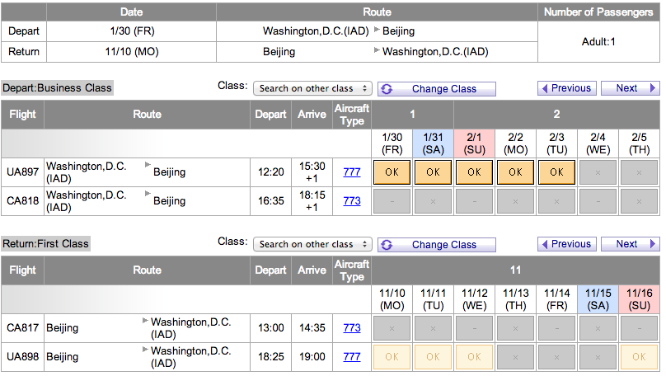
Task: Click the 1/31 (SA) date header
Action: pyautogui.click(x=434, y=143)
